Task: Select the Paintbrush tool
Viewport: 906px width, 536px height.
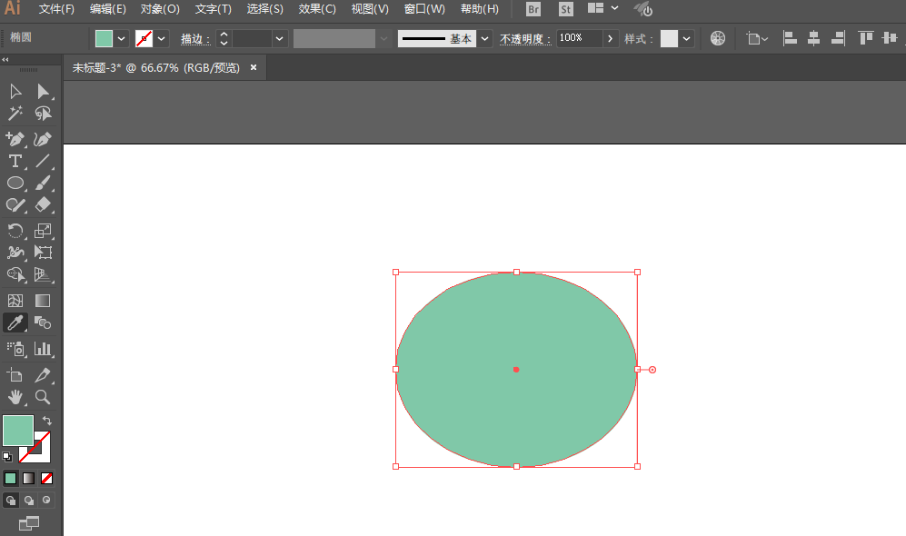Action: click(43, 184)
